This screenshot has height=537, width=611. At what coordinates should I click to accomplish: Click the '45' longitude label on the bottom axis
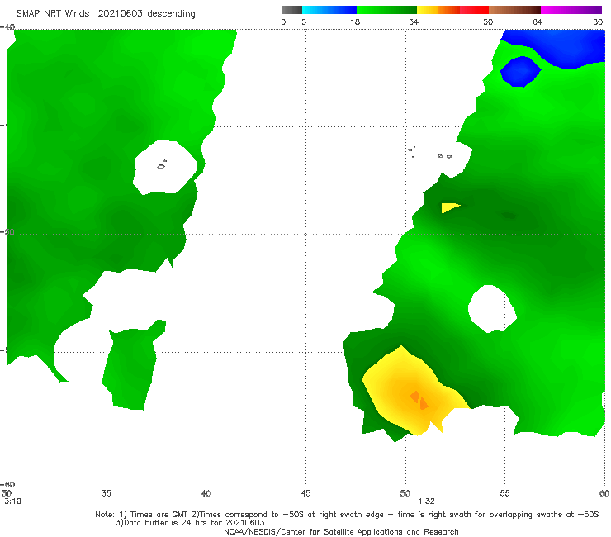pos(305,493)
